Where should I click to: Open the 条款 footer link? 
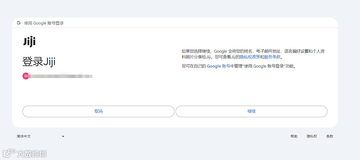330,136
